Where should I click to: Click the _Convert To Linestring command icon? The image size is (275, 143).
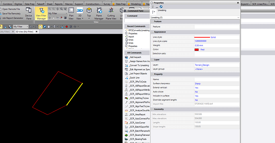tap(126, 66)
